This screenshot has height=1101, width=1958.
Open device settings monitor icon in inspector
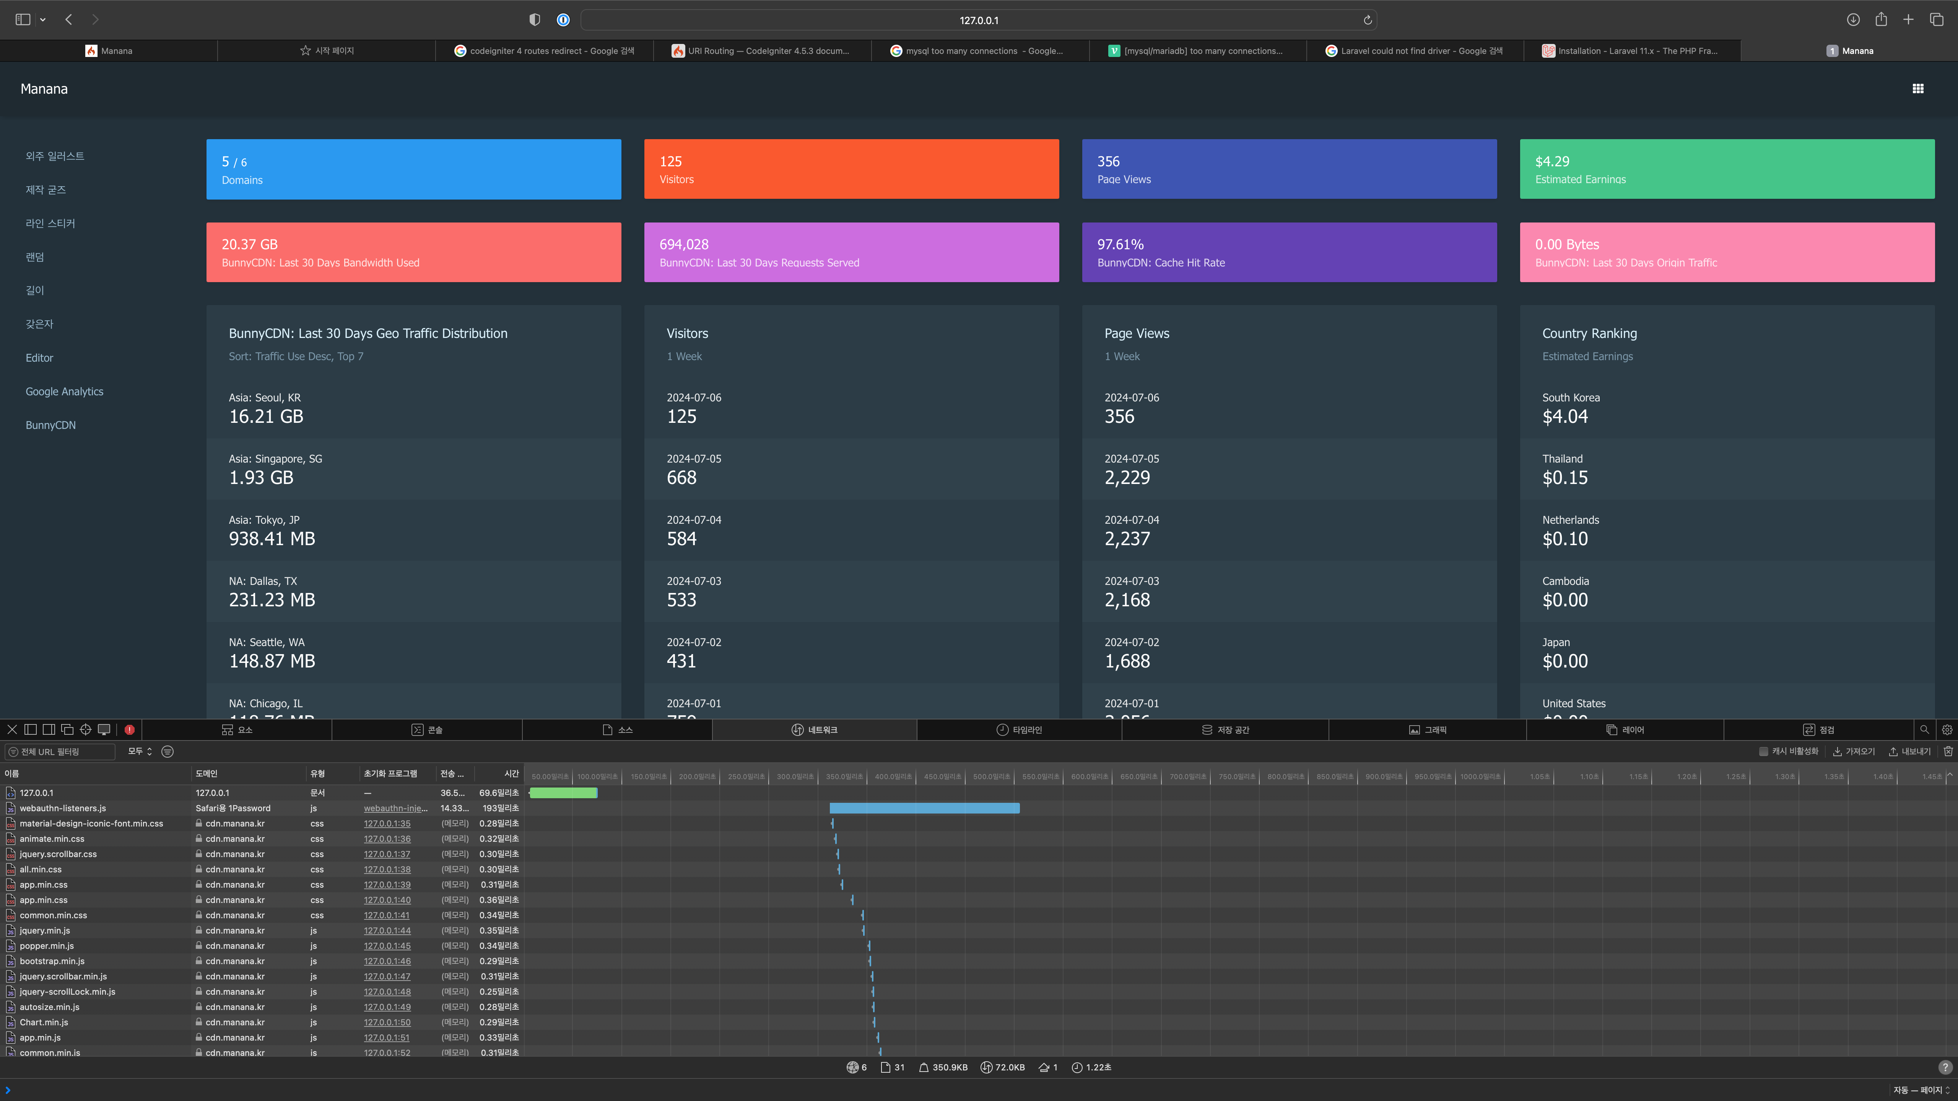coord(104,729)
